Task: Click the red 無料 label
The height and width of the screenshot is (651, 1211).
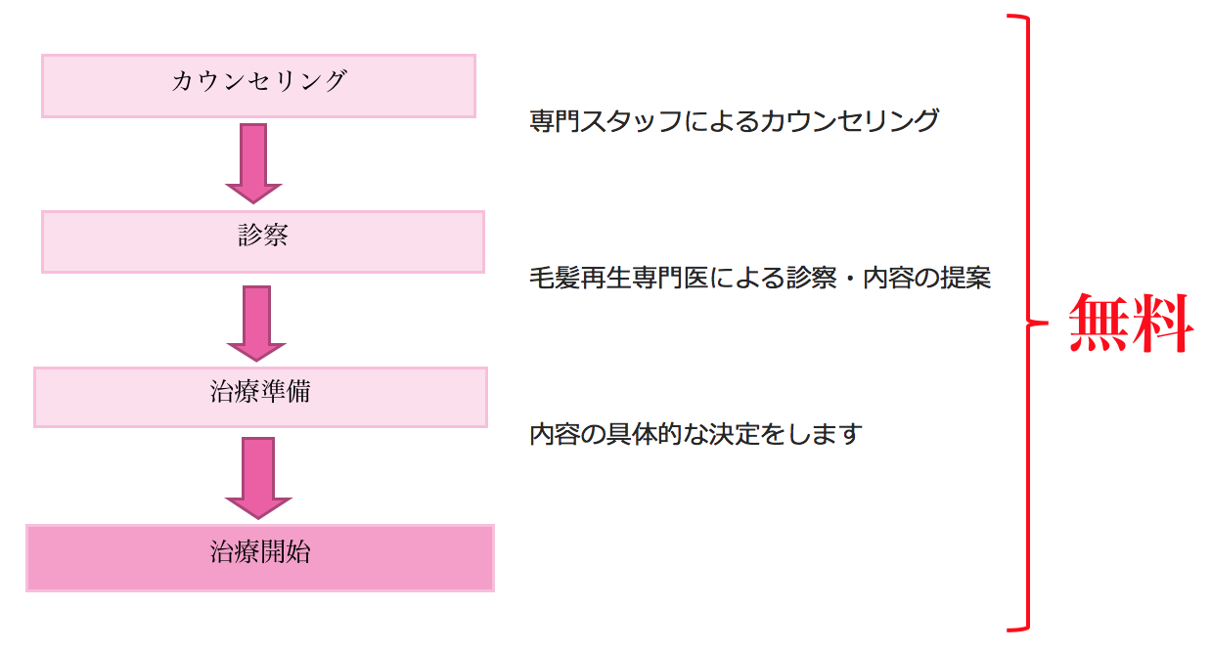Action: [x=1131, y=324]
